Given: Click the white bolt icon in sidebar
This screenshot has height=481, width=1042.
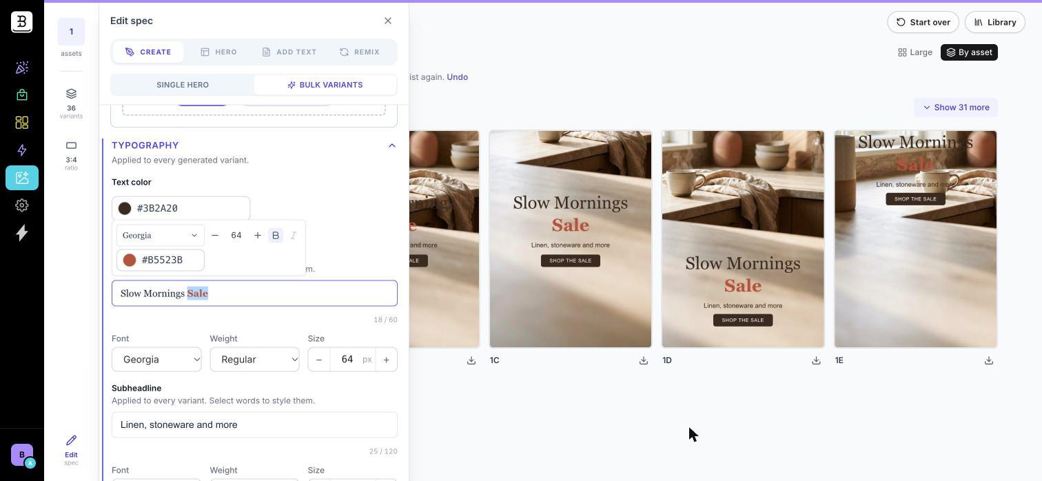Looking at the screenshot, I should click(22, 233).
